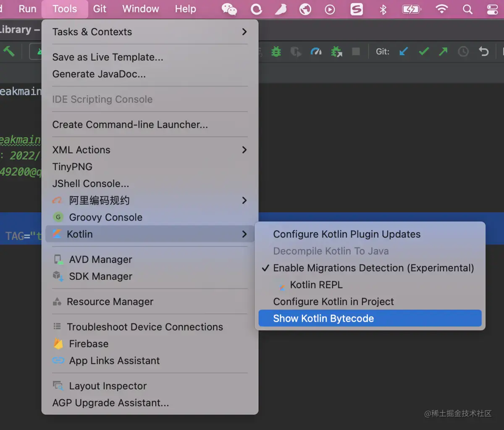The width and height of the screenshot is (504, 430).
Task: Open Control Center icon in menu bar
Action: tap(492, 9)
